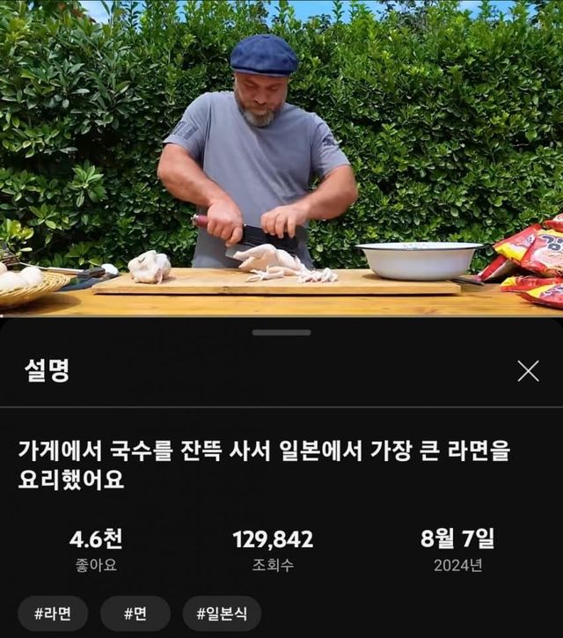Click the video progress scrubber dot
The image size is (563, 638).
coord(1,316)
